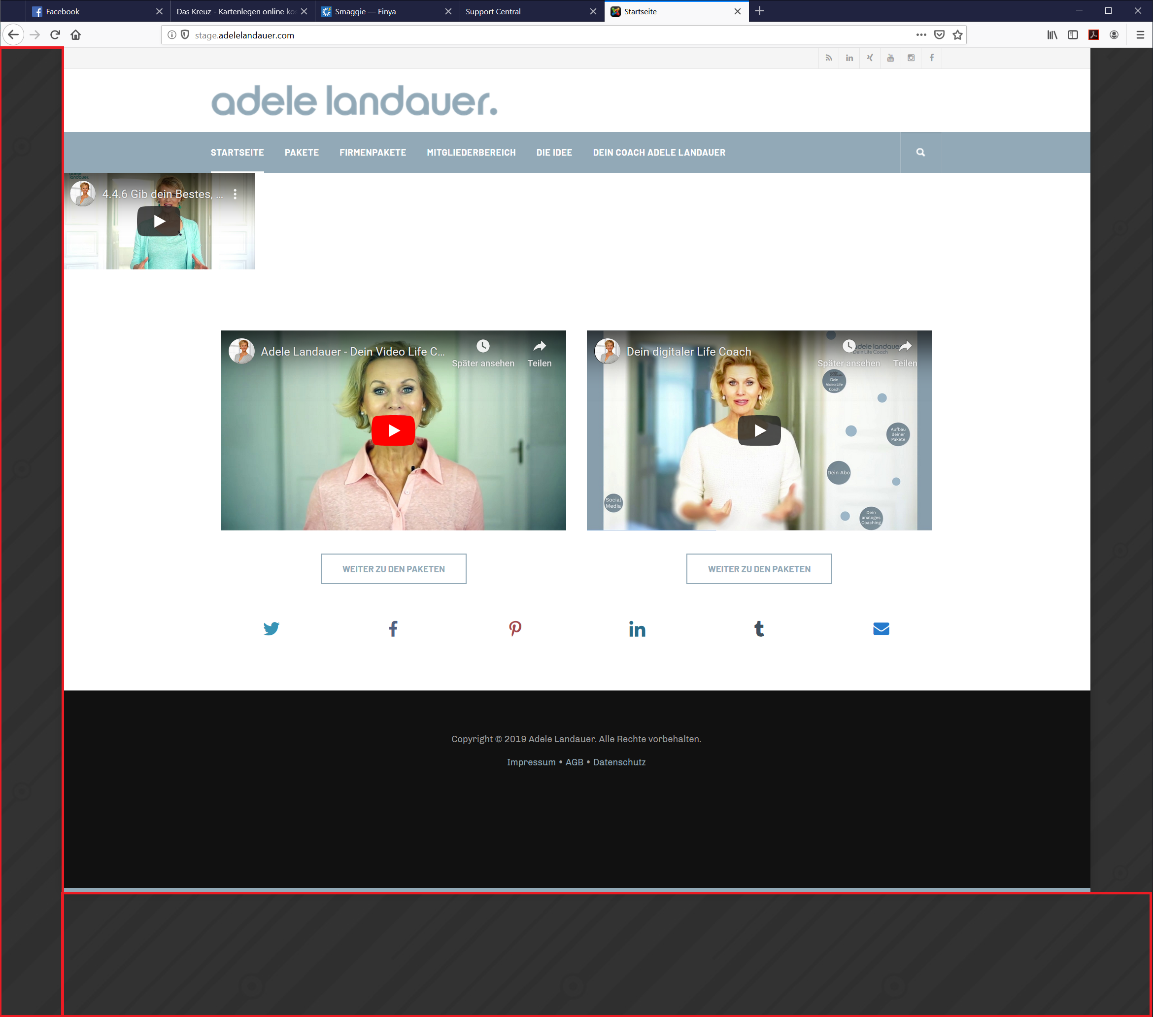This screenshot has height=1017, width=1153.
Task: Play the Dein digitaler Life Coach video
Action: click(x=759, y=431)
